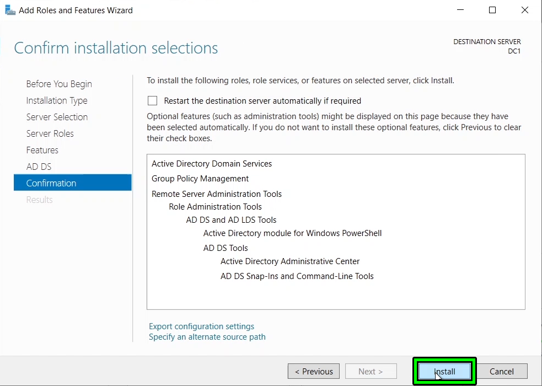Specify an alternate source path
The height and width of the screenshot is (386, 542).
tap(207, 337)
